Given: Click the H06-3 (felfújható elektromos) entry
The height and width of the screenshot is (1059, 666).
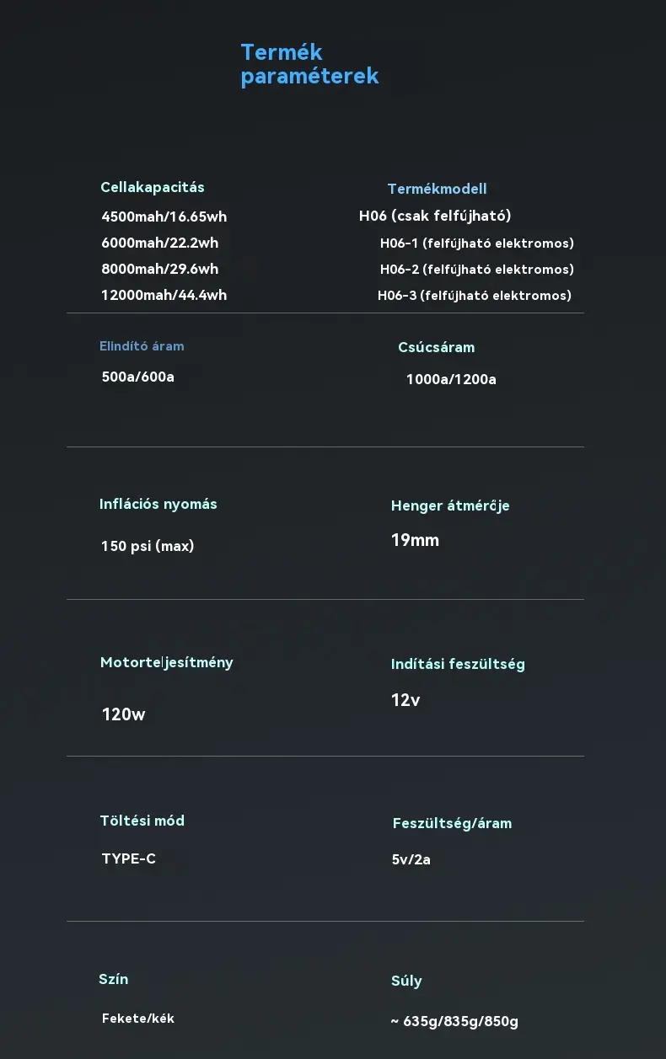Looking at the screenshot, I should (x=475, y=295).
